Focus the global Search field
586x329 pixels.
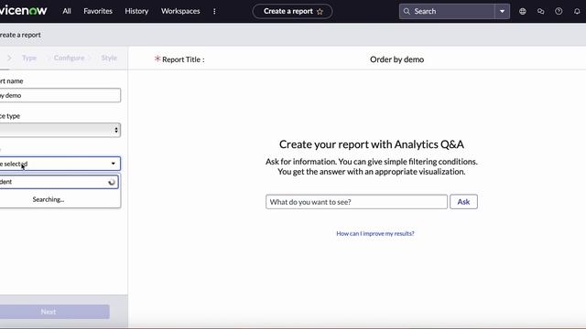point(447,11)
